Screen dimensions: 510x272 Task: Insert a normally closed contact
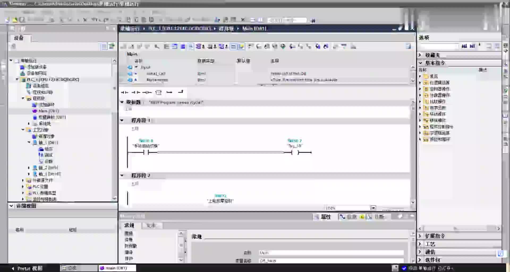136,92
